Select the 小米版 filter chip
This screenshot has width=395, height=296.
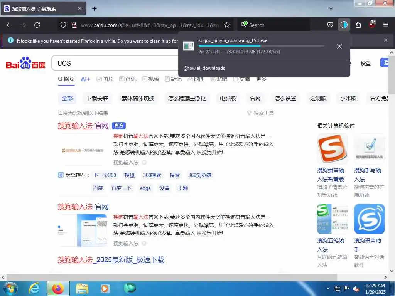[348, 98]
